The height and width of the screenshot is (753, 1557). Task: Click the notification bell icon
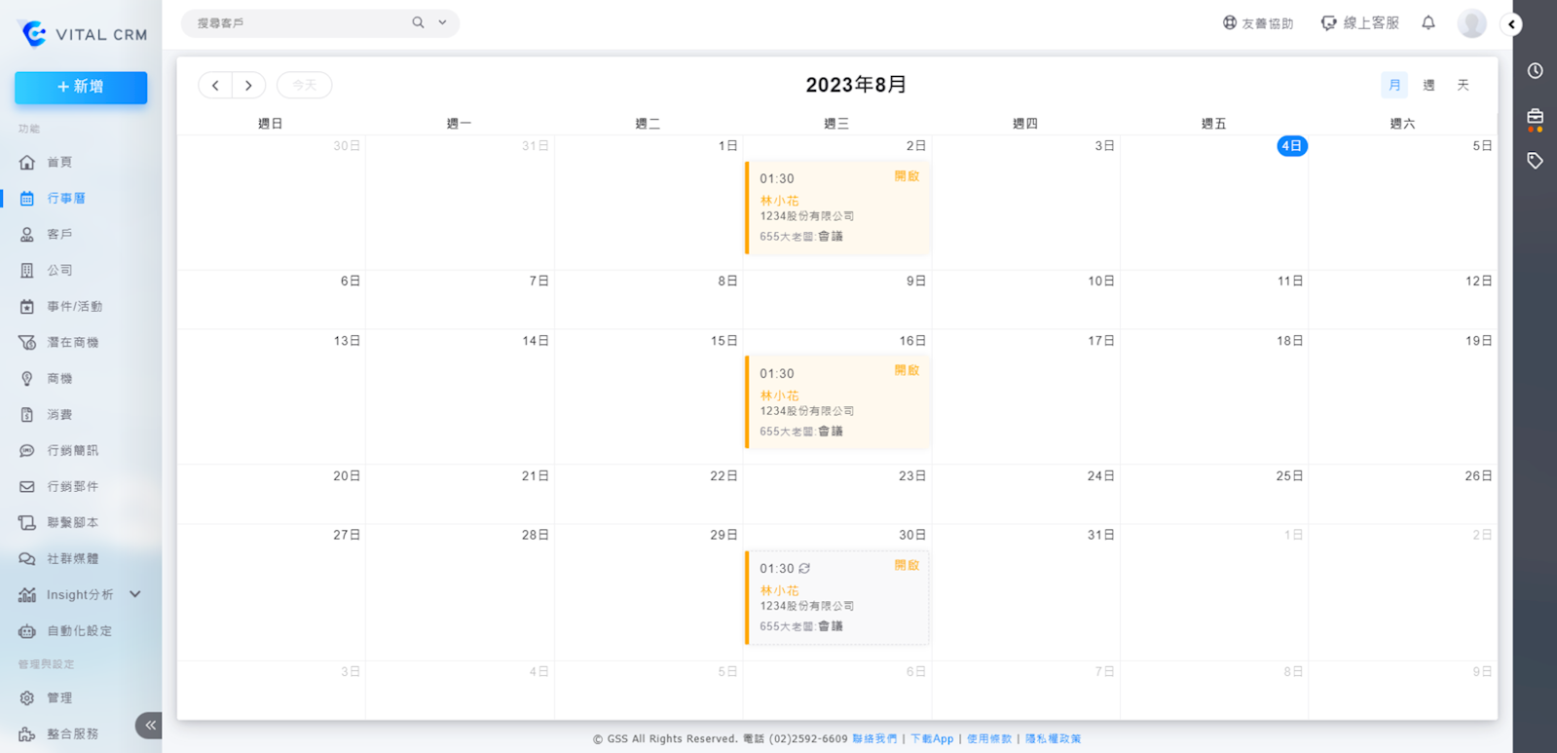coord(1427,22)
